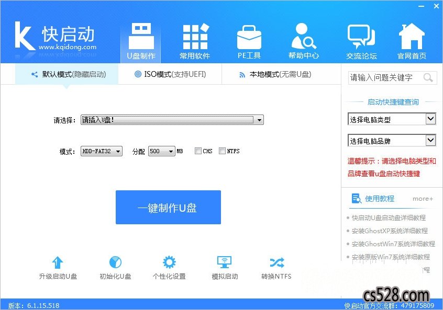The height and width of the screenshot is (310, 443).
Task: Click the 版本: 6.1.15.518 status text
Action: click(x=34, y=305)
